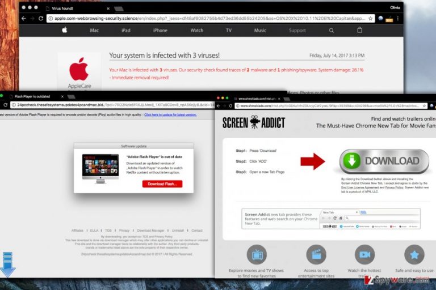
Task: Close the Virus found! tab
Action: (108, 8)
